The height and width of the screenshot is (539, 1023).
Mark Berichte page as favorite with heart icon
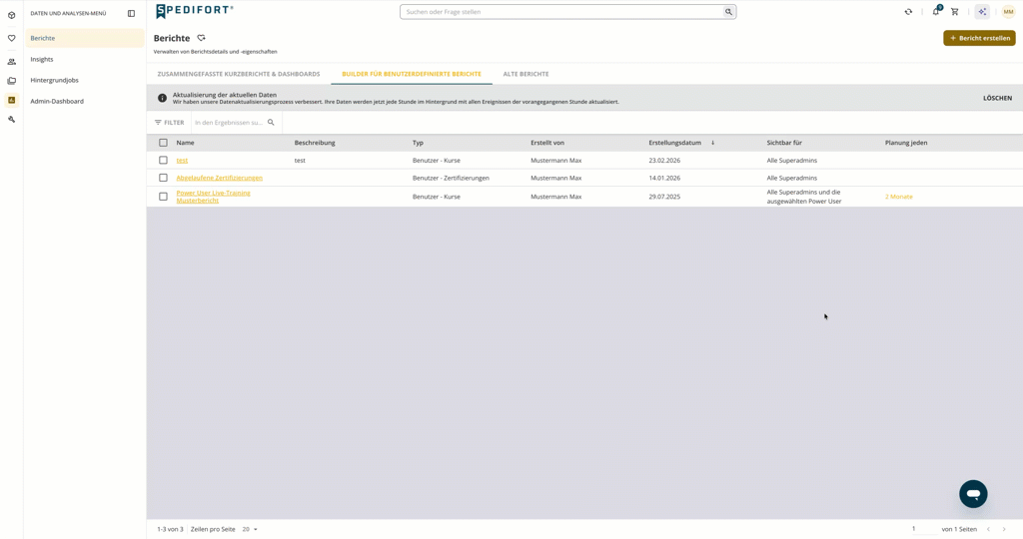pos(202,38)
